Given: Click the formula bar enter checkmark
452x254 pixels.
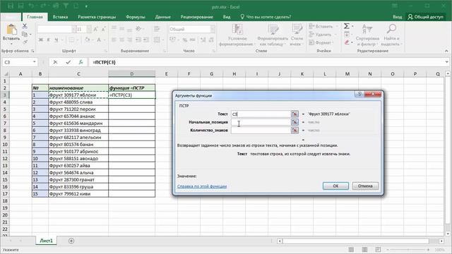Looking at the screenshot, I should click(68, 62).
